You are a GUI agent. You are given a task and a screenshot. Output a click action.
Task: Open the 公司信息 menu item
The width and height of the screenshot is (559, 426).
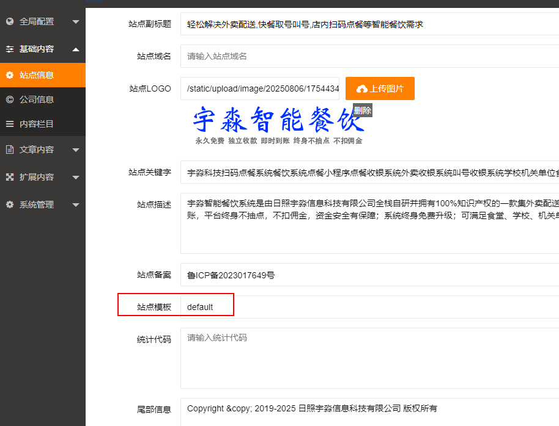[x=37, y=99]
